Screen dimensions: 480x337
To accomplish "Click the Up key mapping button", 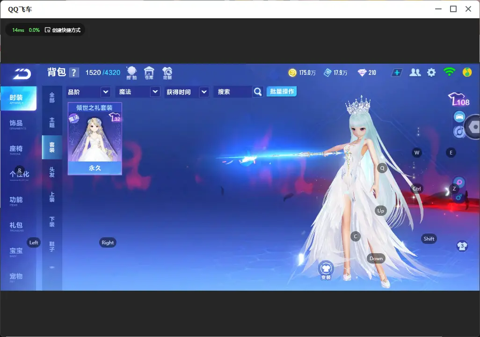I will (x=380, y=211).
